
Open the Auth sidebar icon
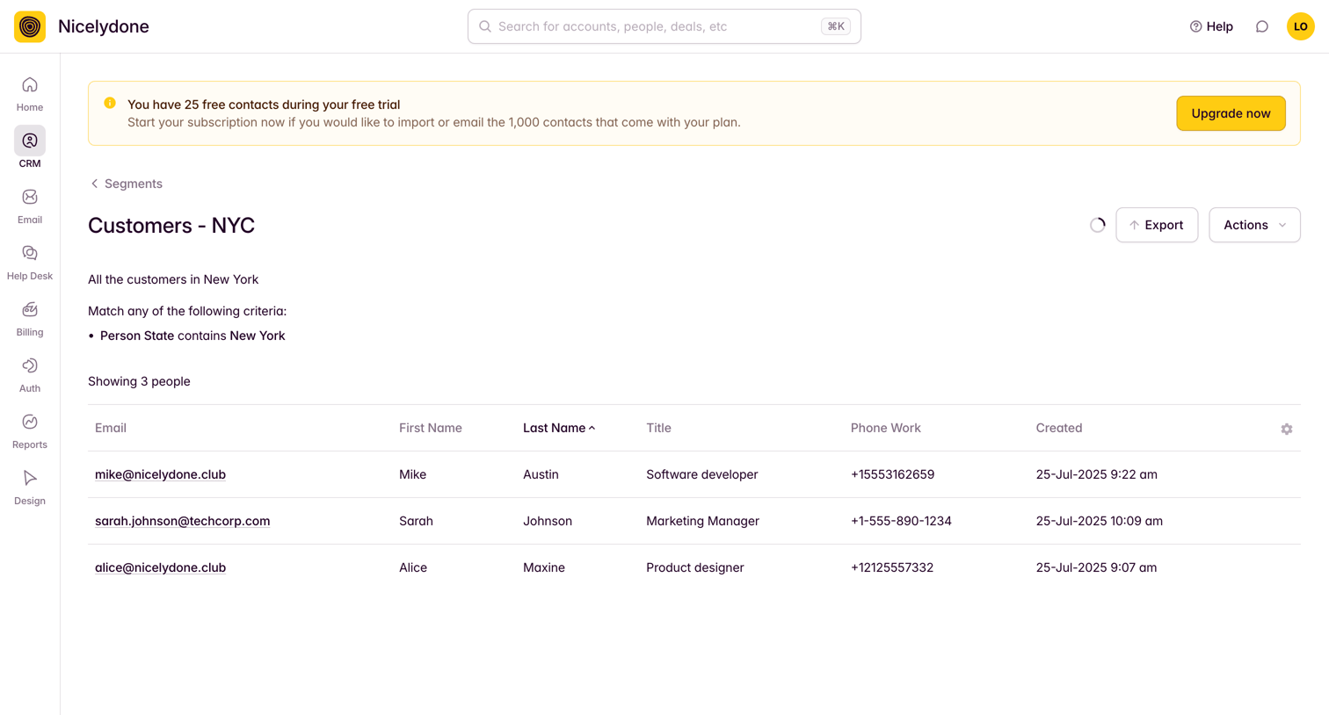click(x=30, y=366)
